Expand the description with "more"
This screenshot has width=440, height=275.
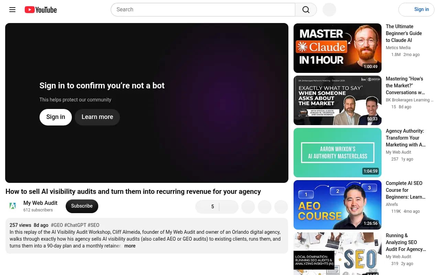tap(130, 246)
